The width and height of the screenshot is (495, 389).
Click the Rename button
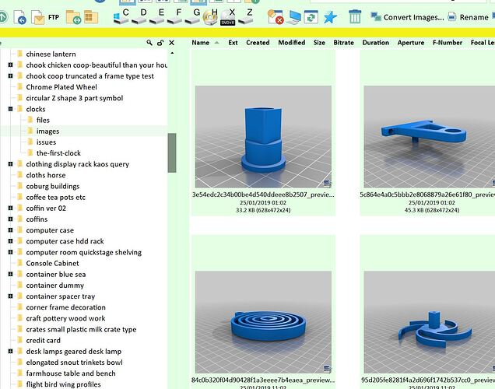(x=469, y=17)
